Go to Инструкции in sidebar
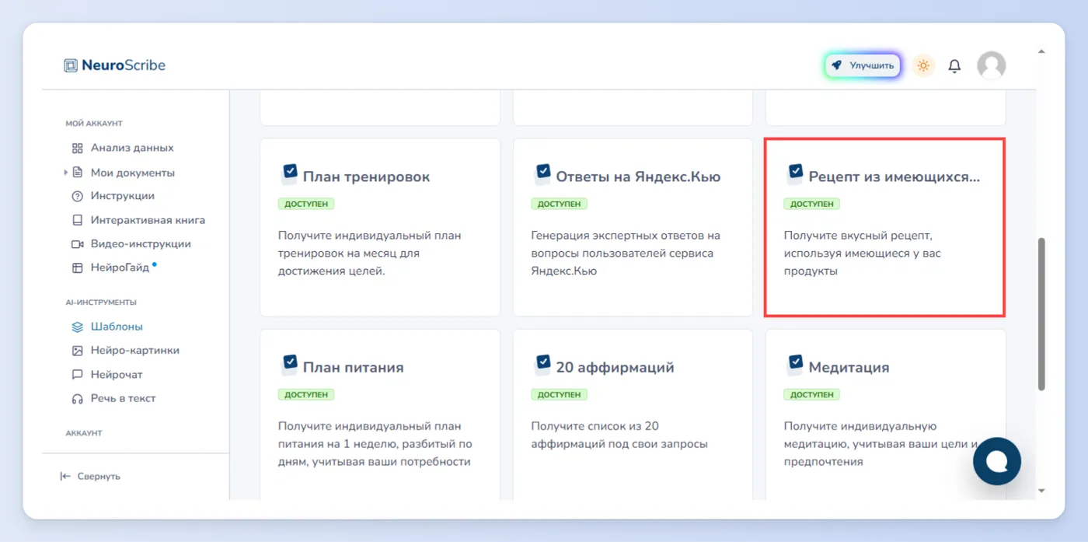The width and height of the screenshot is (1088, 542). coord(123,196)
